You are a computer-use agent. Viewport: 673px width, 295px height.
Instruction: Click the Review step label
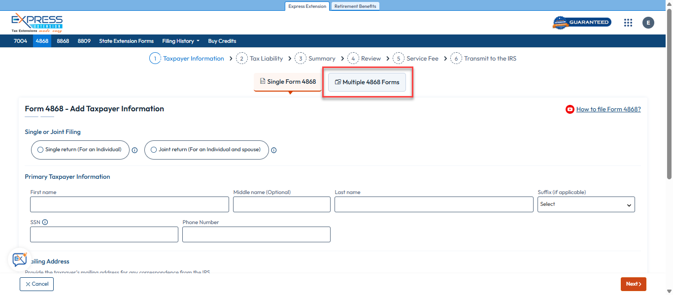[x=371, y=59]
